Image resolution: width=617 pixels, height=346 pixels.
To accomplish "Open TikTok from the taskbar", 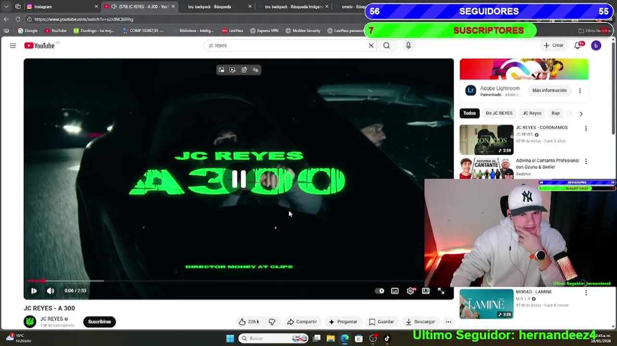I will pyautogui.click(x=387, y=339).
